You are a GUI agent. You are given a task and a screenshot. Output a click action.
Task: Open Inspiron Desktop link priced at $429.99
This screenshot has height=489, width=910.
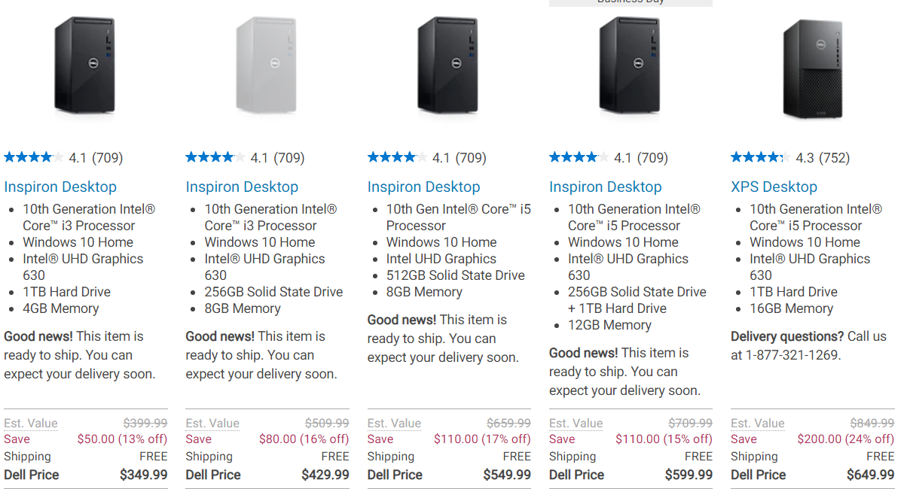242,187
